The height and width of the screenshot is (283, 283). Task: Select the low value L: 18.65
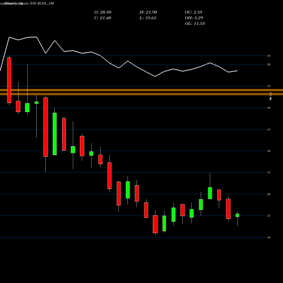(148, 18)
